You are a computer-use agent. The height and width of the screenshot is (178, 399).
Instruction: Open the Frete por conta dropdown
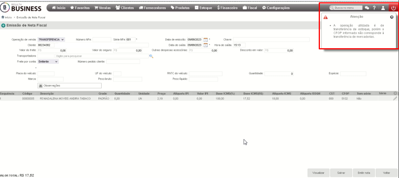[x=48, y=62]
